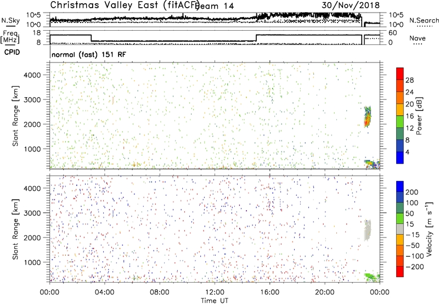Click the date '30/Nov/2018'
This screenshot has height=304, width=439.
(x=351, y=5)
